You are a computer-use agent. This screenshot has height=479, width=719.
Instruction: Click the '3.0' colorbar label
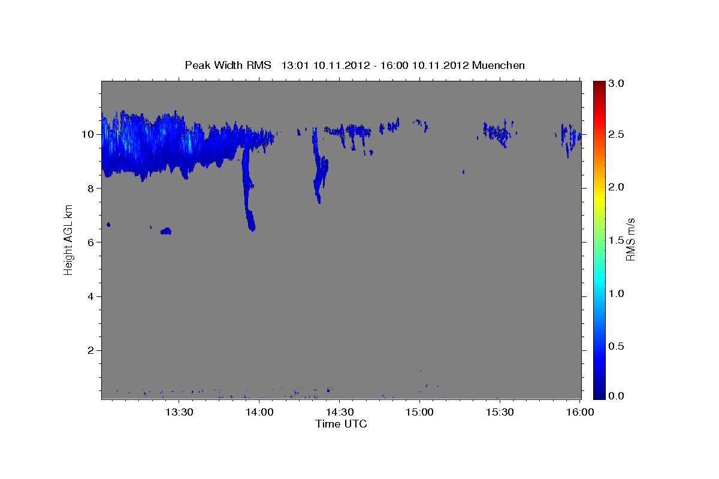click(x=617, y=84)
